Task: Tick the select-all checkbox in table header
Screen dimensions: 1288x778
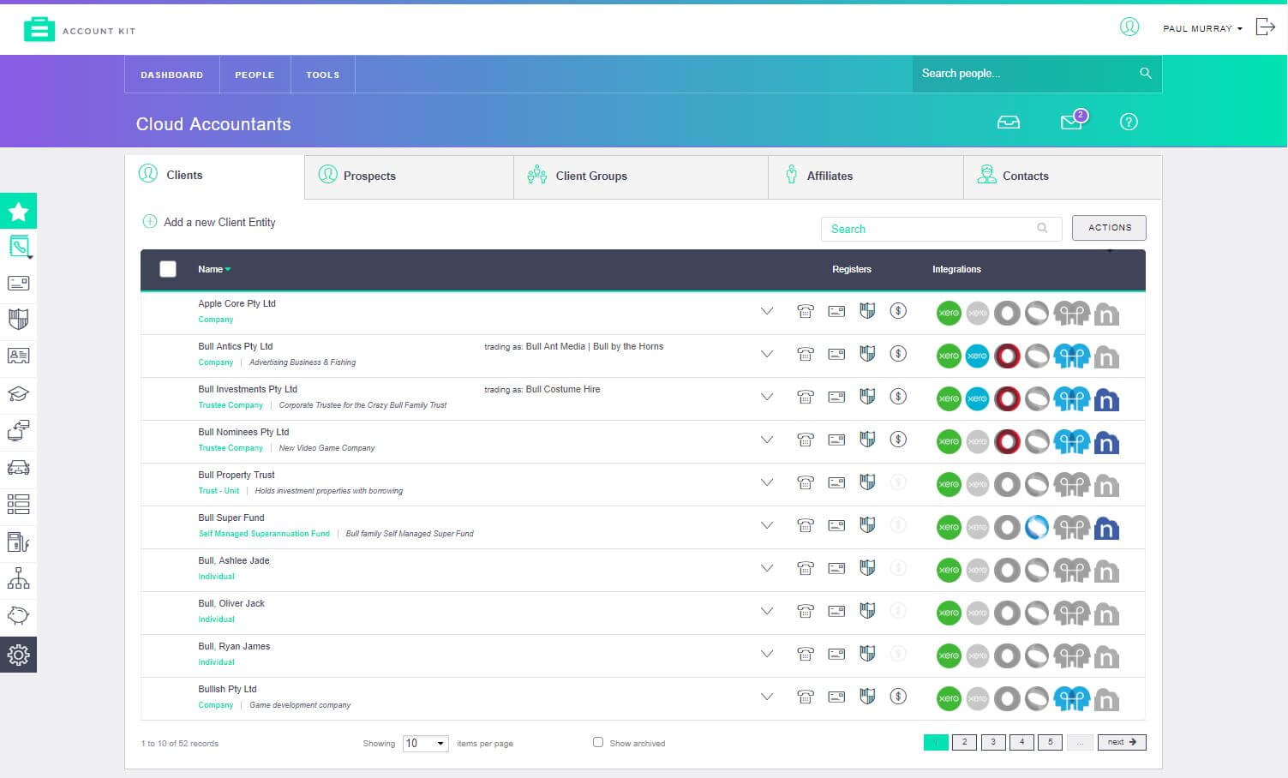Action: click(168, 269)
